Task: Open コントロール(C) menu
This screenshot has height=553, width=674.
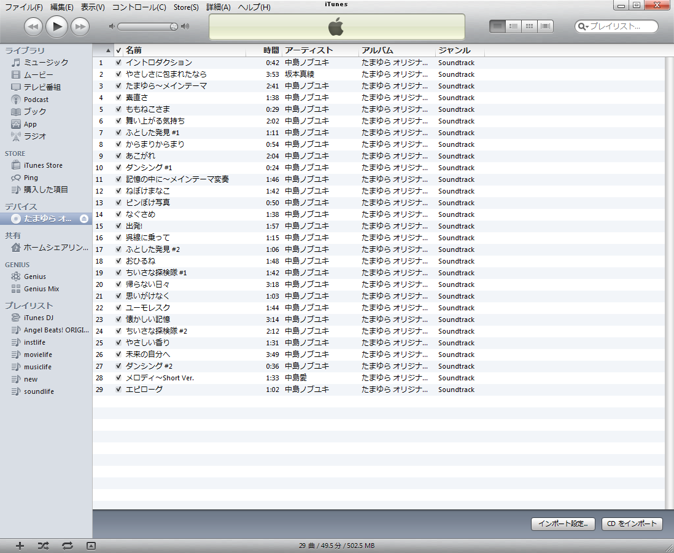Action: (x=139, y=7)
